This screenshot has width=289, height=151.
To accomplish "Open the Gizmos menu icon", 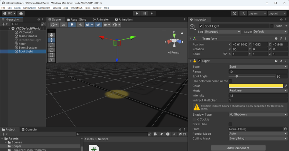I will 115,25.
